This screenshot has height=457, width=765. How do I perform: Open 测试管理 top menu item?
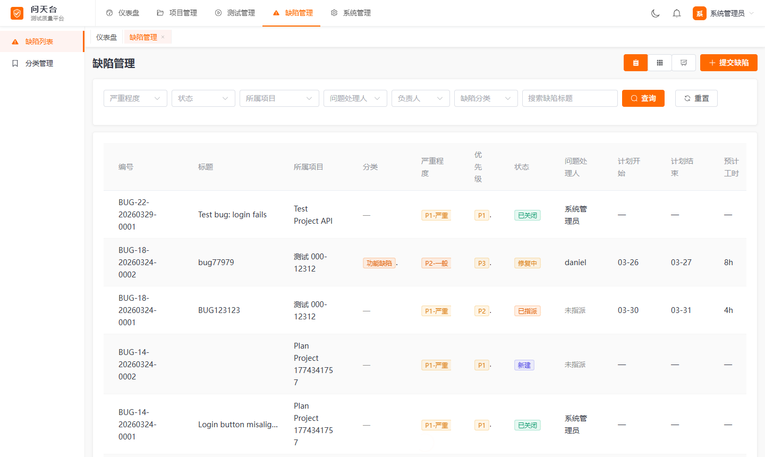point(235,13)
